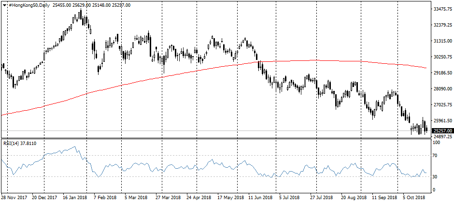Click the 27 Jul 2018 date label
The height and width of the screenshot is (203, 454).
click(322, 198)
